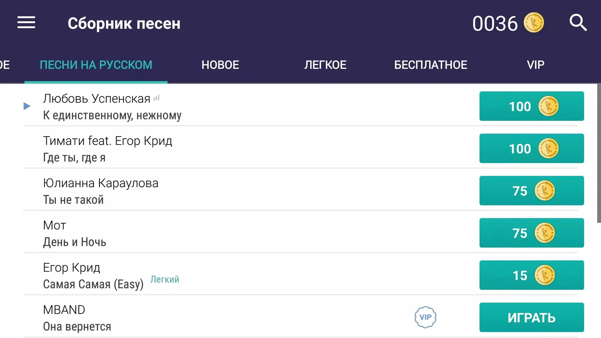Switch to the НОВОЕ tab
Screen dimensions: 601x338
220,65
